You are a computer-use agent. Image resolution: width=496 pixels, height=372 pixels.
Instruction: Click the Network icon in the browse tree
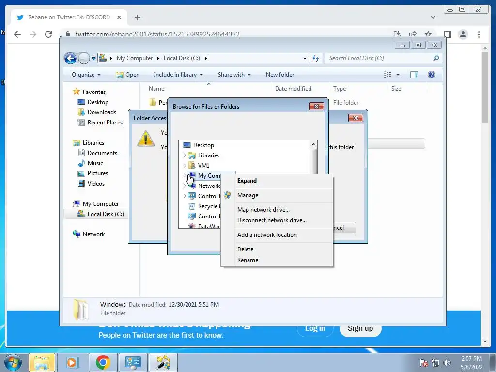point(192,186)
